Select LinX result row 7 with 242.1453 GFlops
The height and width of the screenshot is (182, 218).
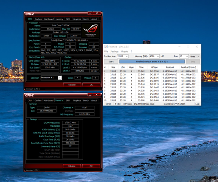point(151,91)
